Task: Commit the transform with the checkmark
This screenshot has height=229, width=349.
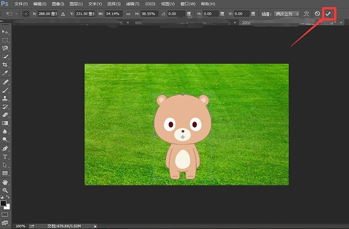Action: [328, 14]
